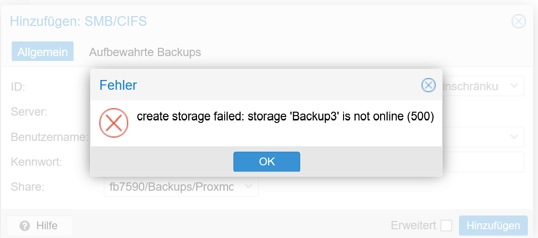This screenshot has width=538, height=238.
Task: Open the Aufbewahrte Backups tab
Action: point(145,52)
